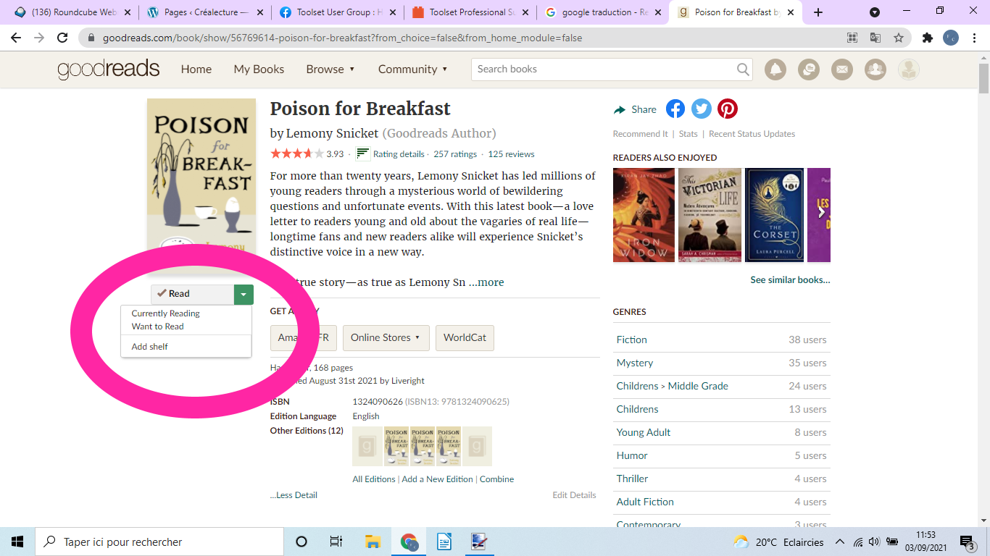Open the Goodreads notifications bell

(775, 69)
